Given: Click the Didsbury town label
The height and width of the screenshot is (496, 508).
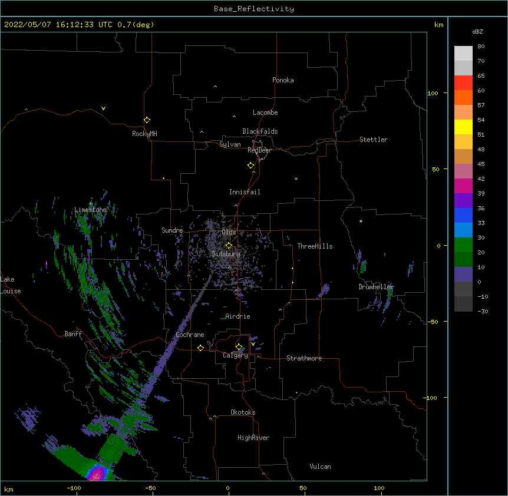Looking at the screenshot, I should pos(226,254).
